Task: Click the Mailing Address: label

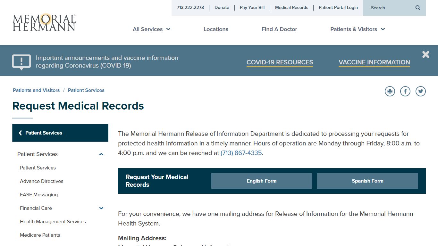Action: click(142, 238)
